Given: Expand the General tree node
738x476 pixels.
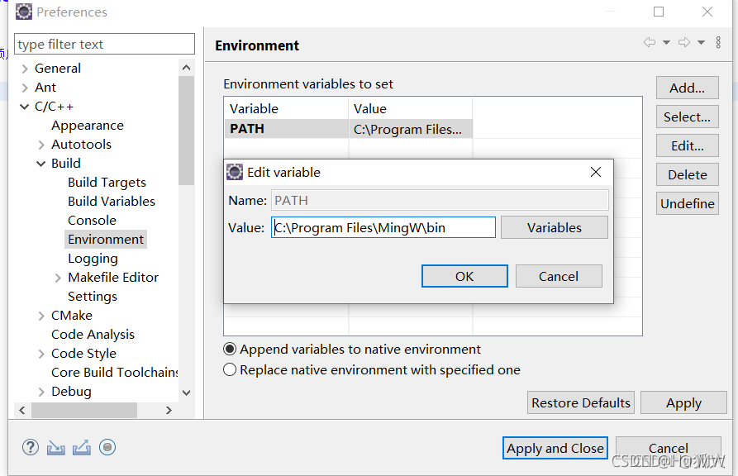Looking at the screenshot, I should point(25,69).
